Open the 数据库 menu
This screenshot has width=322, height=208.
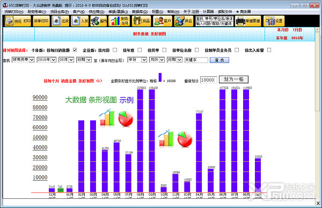[140, 12]
